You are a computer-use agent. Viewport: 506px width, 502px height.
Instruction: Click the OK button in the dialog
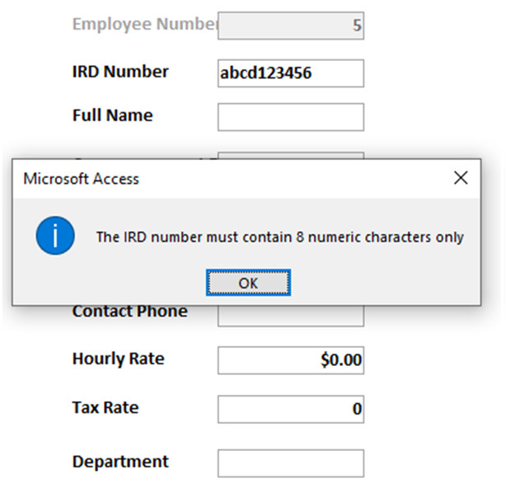point(248,283)
